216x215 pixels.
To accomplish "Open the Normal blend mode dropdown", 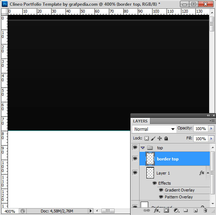I will (154, 129).
